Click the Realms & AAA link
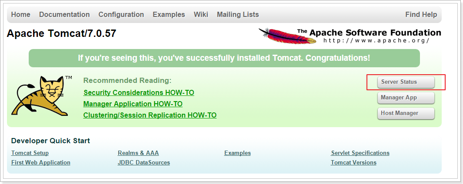This screenshot has height=184, width=463. [138, 153]
